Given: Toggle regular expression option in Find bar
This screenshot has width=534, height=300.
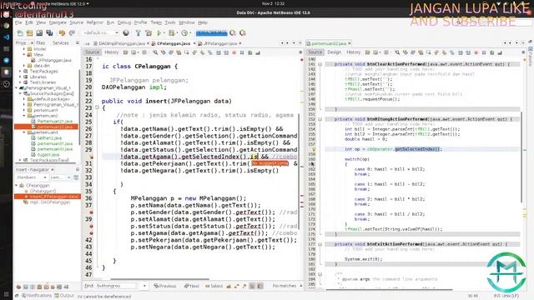Looking at the screenshot, I should coord(244,286).
